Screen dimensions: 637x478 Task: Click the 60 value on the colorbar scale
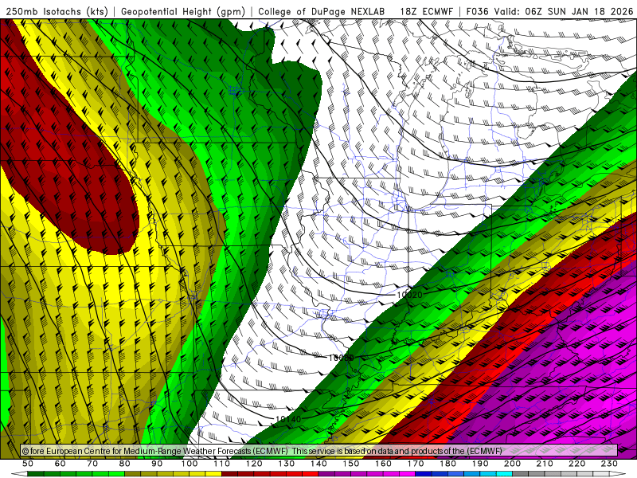(x=61, y=464)
